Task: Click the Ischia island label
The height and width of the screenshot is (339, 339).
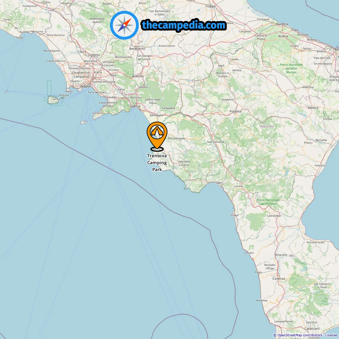Action: click(x=56, y=99)
